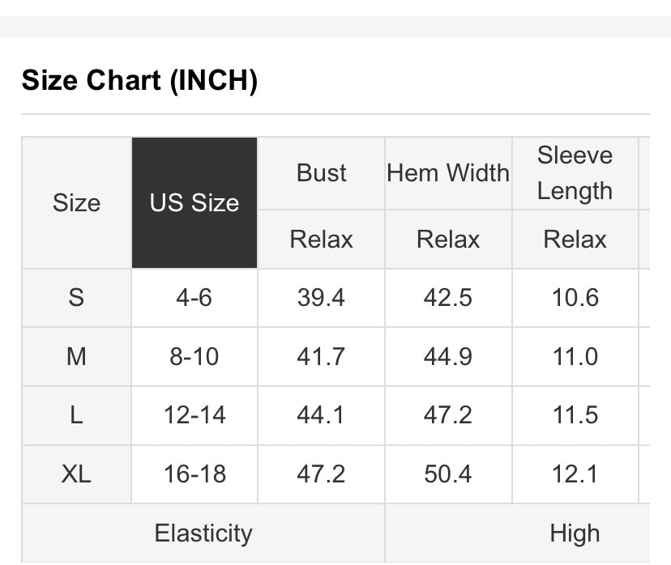
Task: Click the Hem Width column header
Action: point(448,173)
